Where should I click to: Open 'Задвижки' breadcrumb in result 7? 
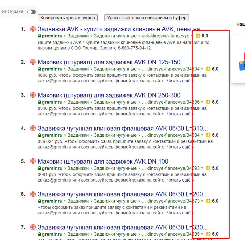coord(78,234)
